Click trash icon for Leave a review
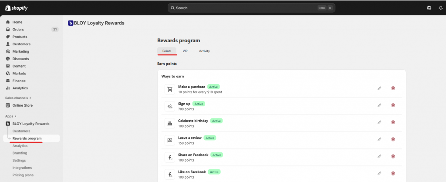The width and height of the screenshot is (446, 182). point(393,139)
